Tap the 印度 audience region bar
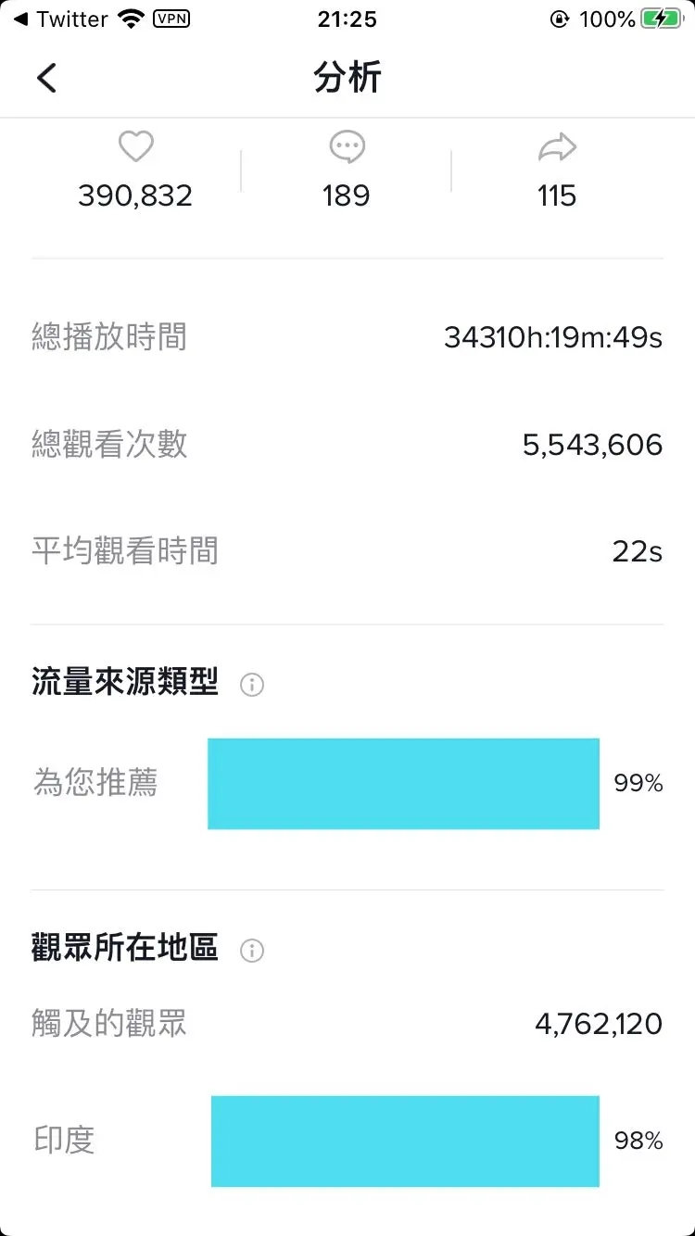Viewport: 695px width, 1236px height. [405, 1141]
